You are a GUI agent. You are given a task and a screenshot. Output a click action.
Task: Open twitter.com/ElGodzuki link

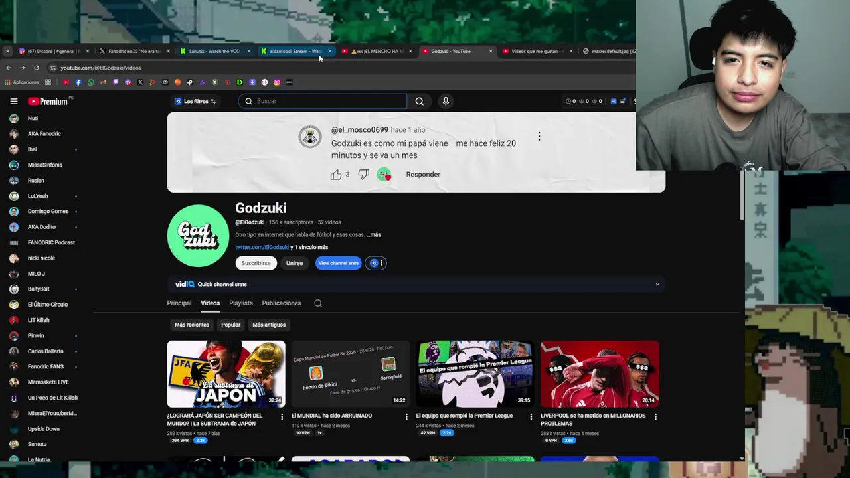point(262,247)
